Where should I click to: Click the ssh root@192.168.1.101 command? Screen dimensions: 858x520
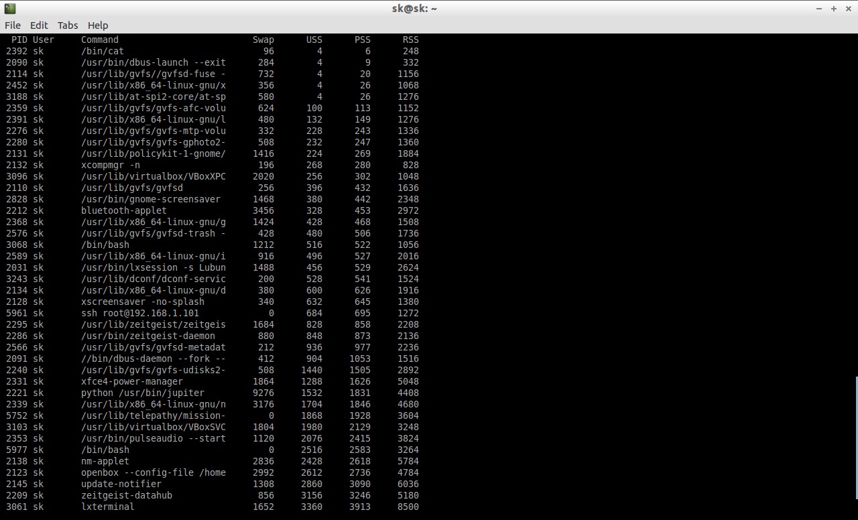click(x=140, y=313)
